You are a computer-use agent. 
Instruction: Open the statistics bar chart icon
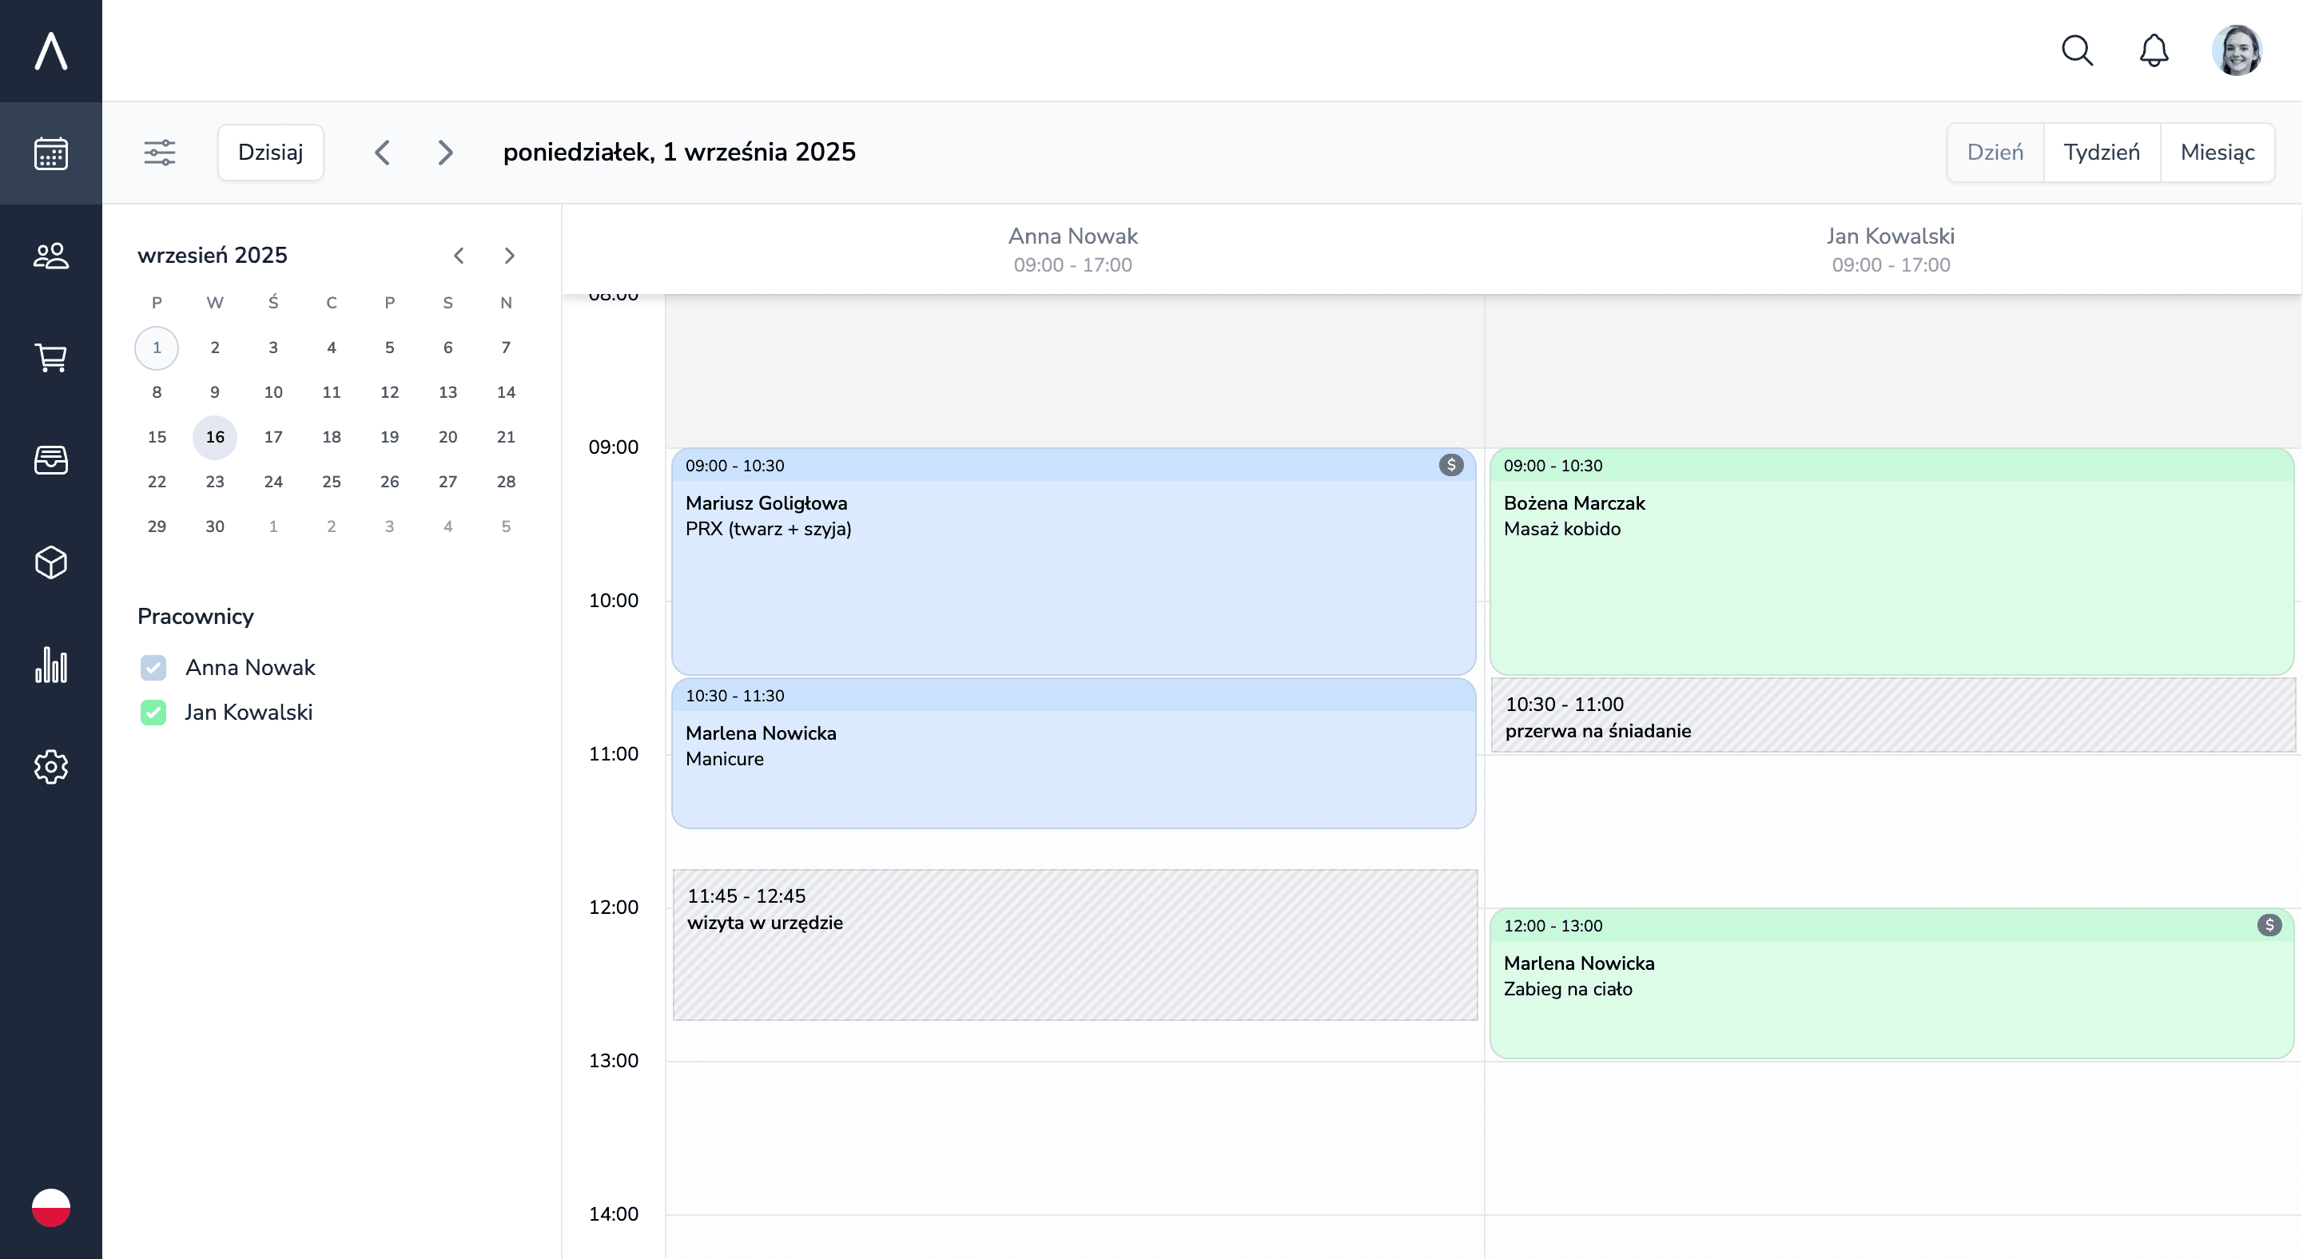pyautogui.click(x=51, y=665)
